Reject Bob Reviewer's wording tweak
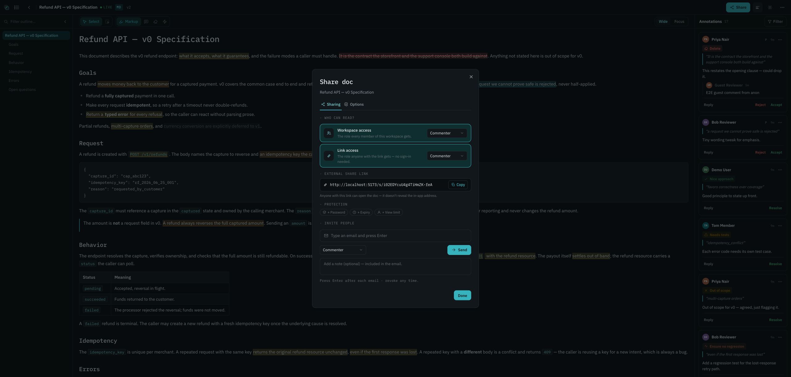This screenshot has height=377, width=791. tap(760, 152)
